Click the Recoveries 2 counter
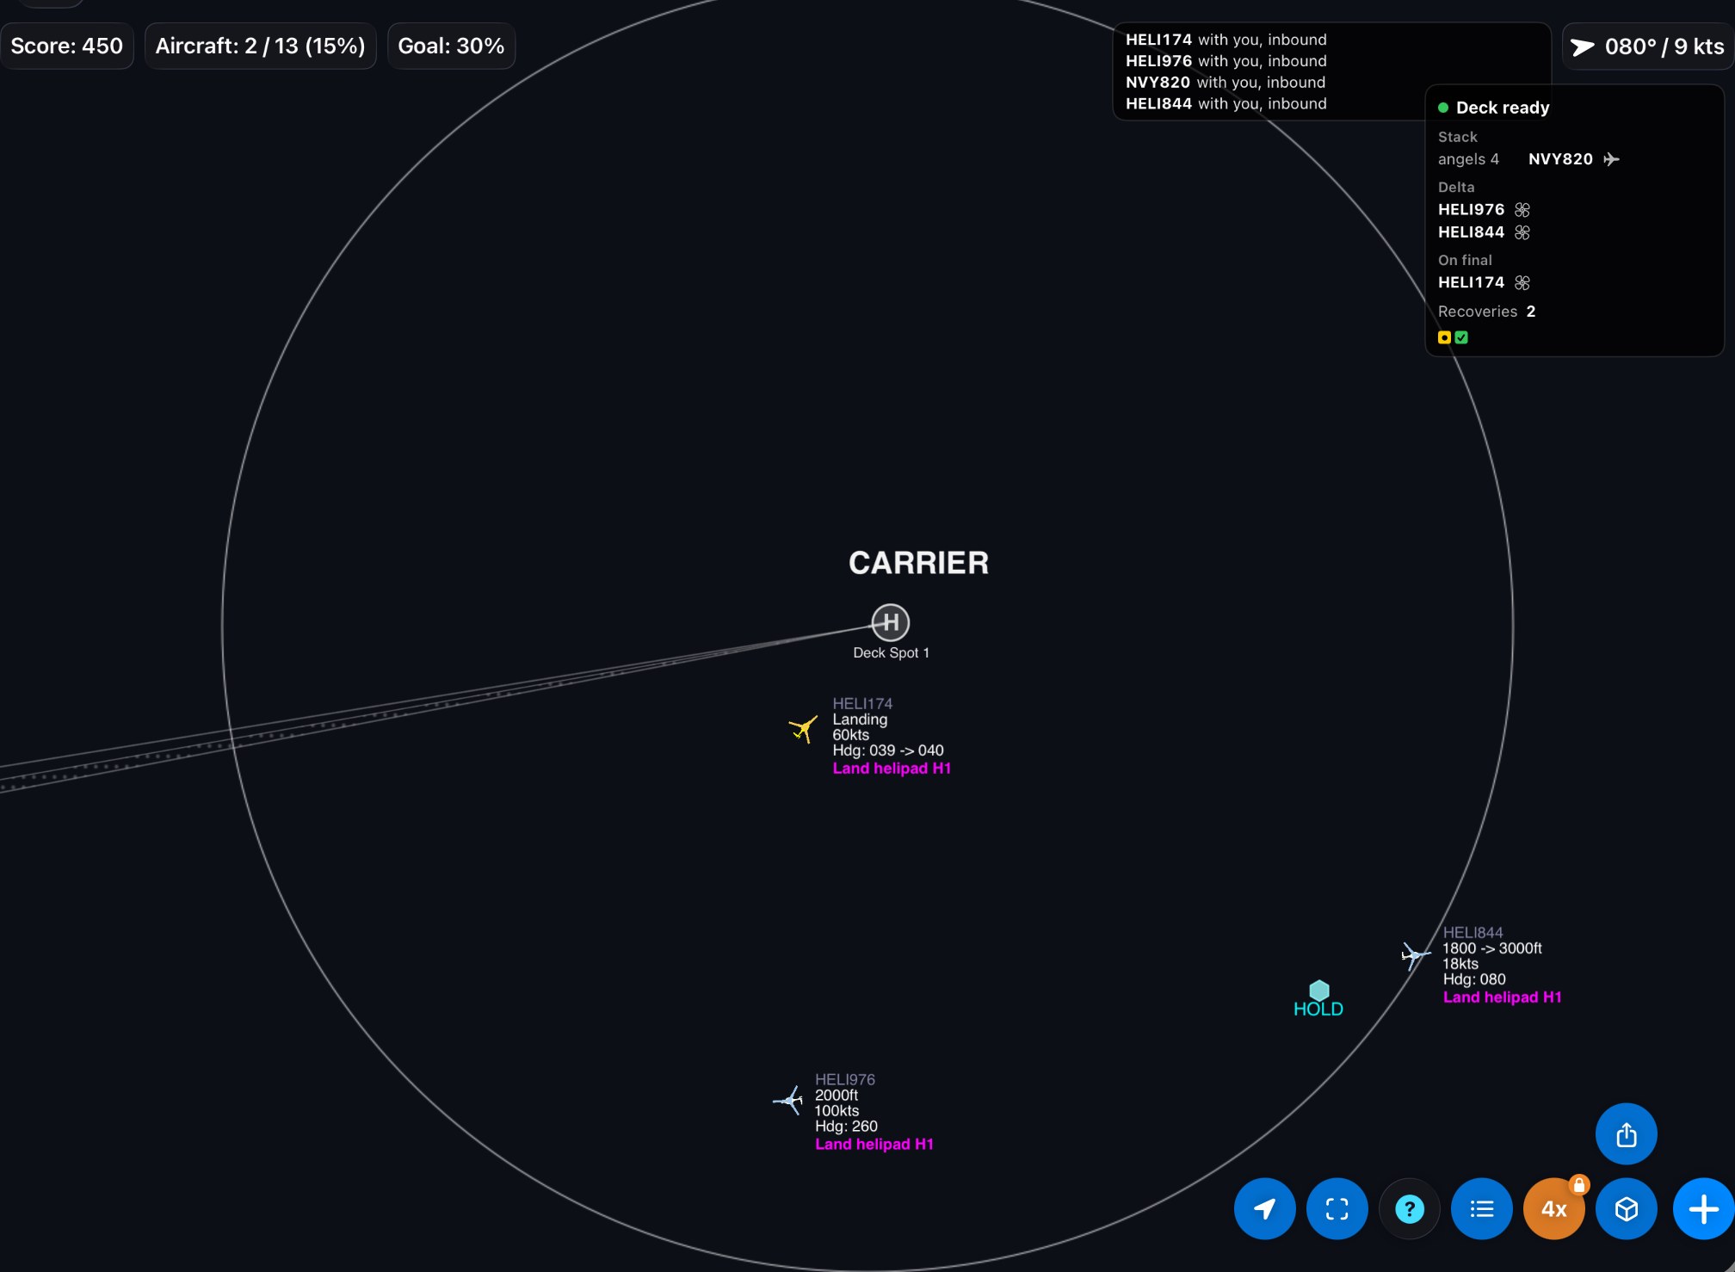Viewport: 1735px width, 1272px height. click(x=1486, y=312)
